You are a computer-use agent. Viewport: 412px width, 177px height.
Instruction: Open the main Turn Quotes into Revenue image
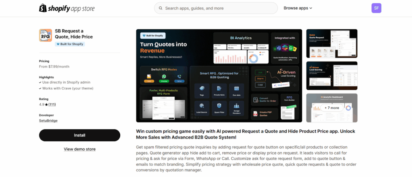(x=219, y=76)
